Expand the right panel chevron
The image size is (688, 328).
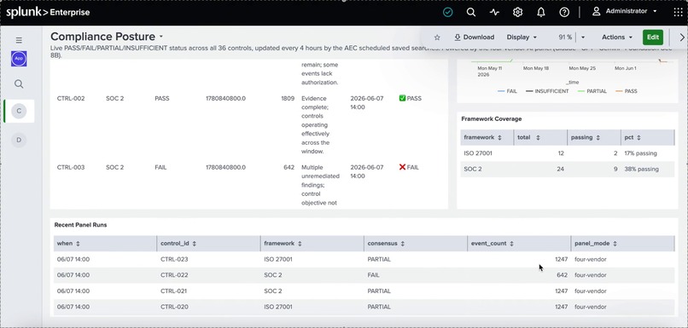682,37
